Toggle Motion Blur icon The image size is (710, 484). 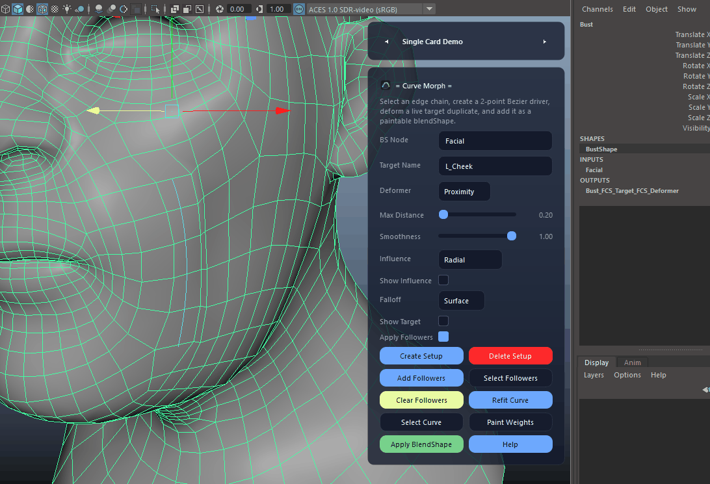(x=111, y=9)
